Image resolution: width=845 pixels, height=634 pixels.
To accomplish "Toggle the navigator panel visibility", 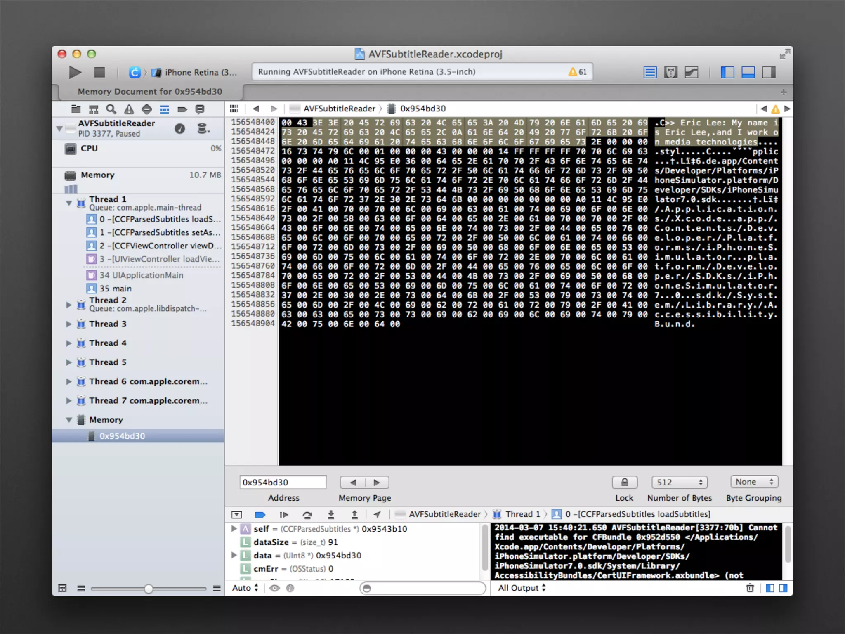I will point(727,73).
